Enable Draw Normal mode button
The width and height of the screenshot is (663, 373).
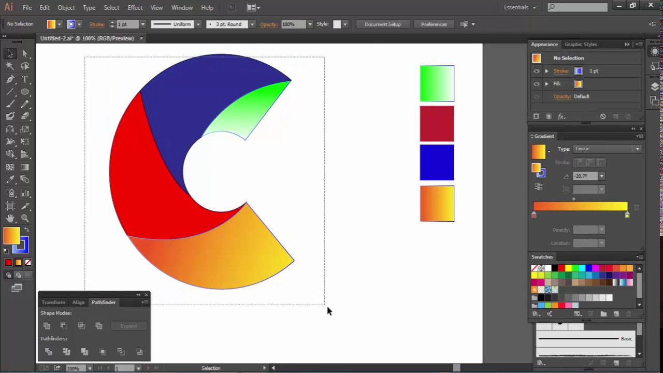point(9,275)
